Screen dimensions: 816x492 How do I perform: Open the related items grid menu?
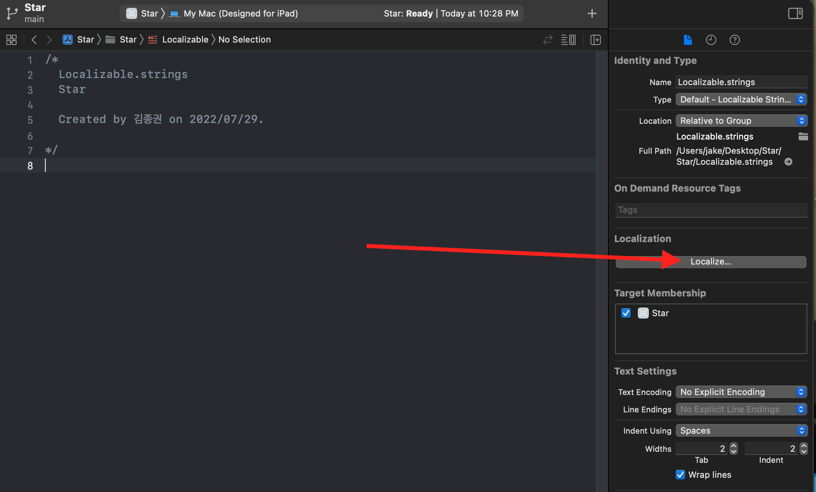click(x=11, y=39)
